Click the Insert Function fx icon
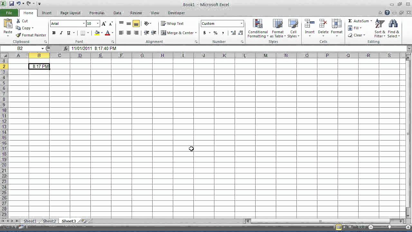Image resolution: width=412 pixels, height=232 pixels. coord(66,48)
